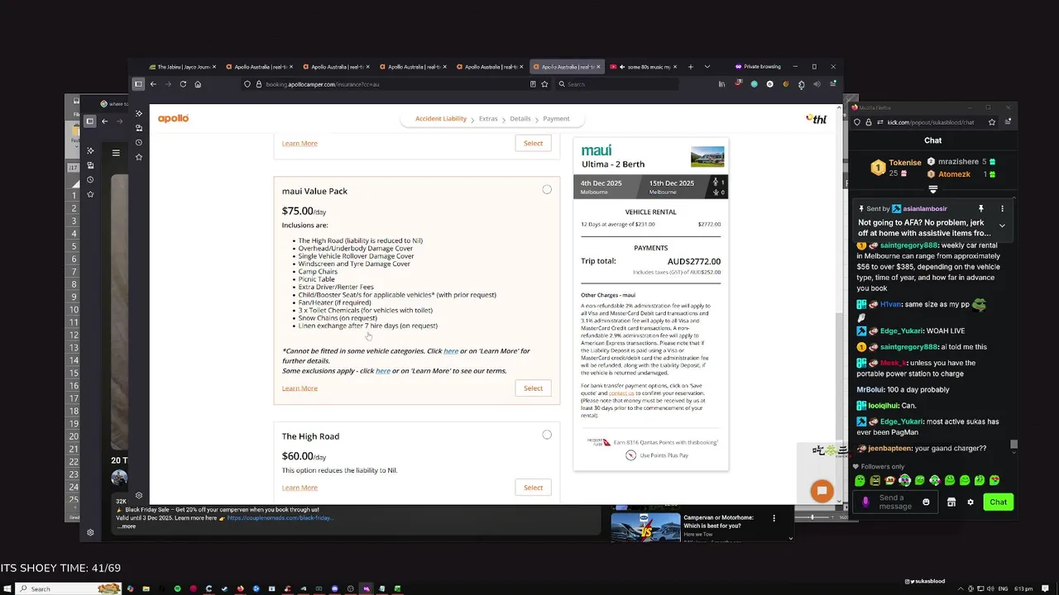Image resolution: width=1059 pixels, height=595 pixels.
Task: Open bookmarks star in Firefox sidebar
Action: point(138,157)
